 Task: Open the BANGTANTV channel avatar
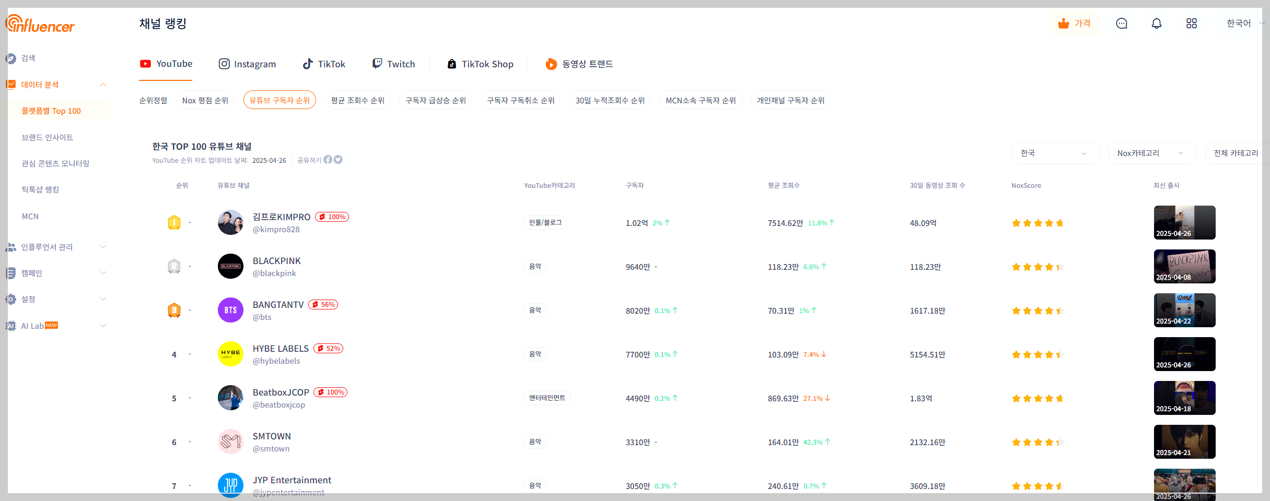tap(230, 310)
